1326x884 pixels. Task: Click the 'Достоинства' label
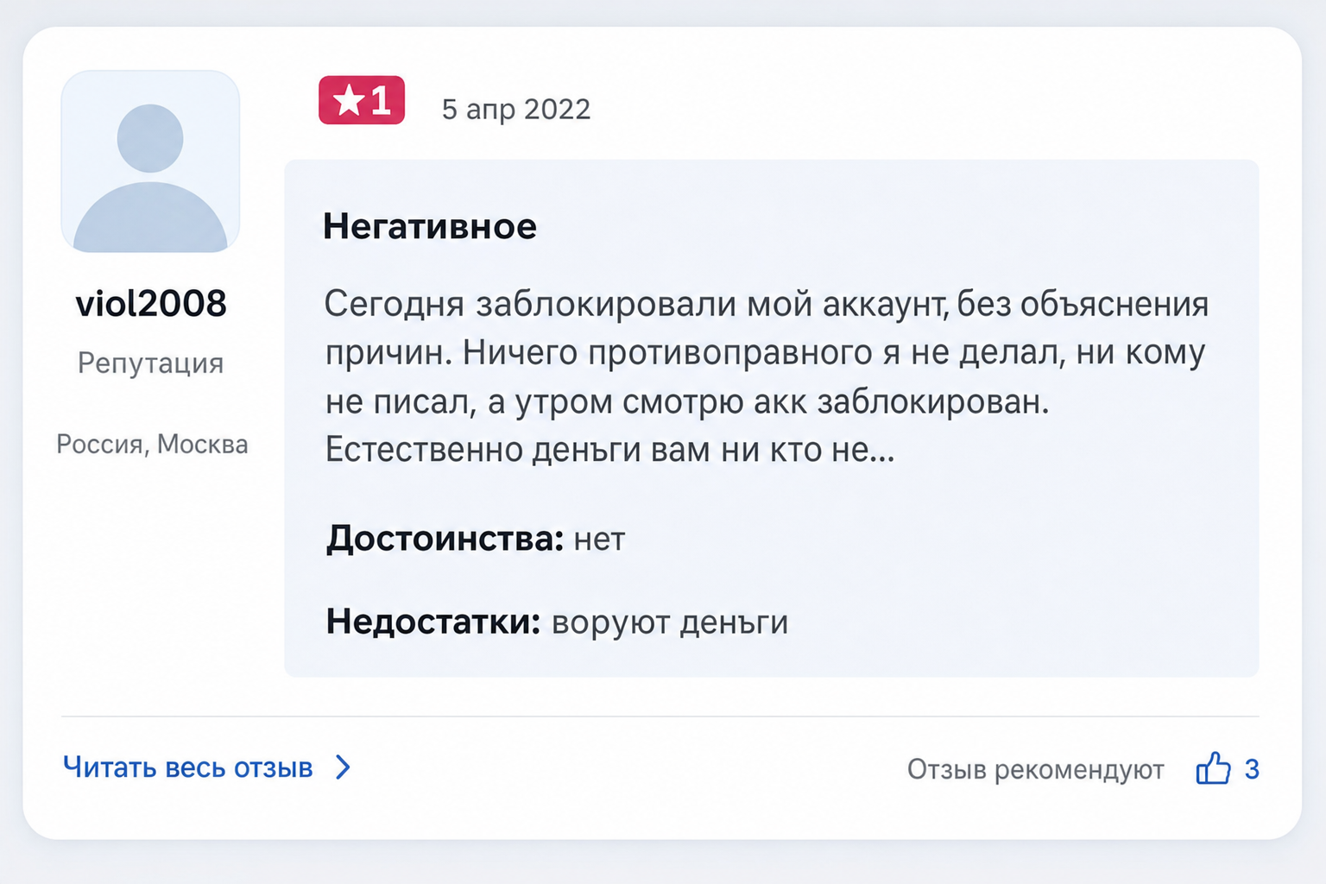[445, 539]
